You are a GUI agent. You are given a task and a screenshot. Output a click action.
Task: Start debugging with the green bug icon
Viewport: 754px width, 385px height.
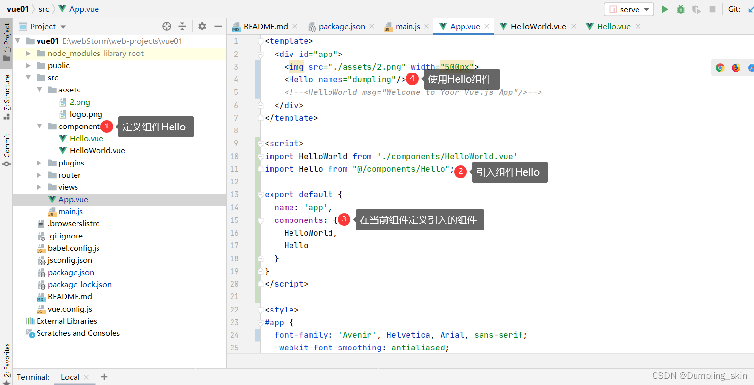pyautogui.click(x=681, y=9)
